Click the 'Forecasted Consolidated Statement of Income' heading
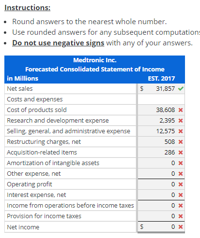200x238 pixels. (95, 70)
